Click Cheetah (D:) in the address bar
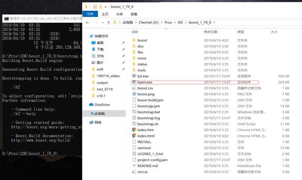This screenshot has height=180, width=302. tap(149, 23)
